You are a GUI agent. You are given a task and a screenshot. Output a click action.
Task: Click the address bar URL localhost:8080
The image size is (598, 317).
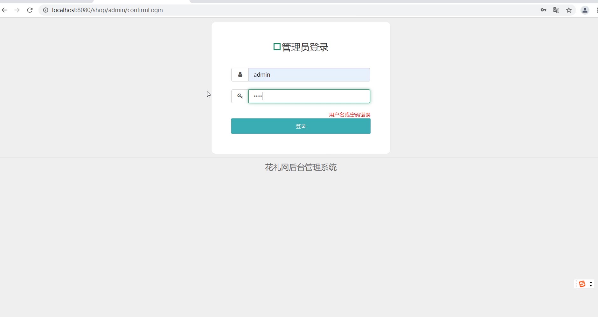[108, 10]
